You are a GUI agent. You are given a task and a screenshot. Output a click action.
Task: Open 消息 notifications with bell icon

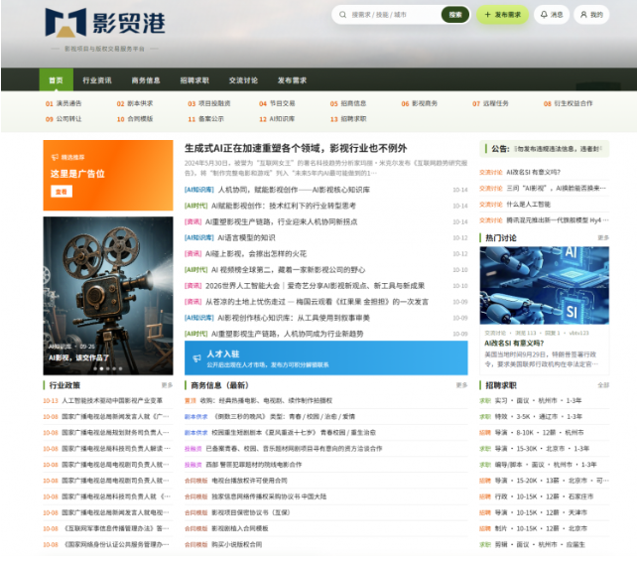point(552,15)
